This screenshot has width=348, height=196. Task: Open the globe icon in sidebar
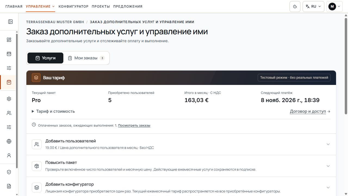(9, 141)
